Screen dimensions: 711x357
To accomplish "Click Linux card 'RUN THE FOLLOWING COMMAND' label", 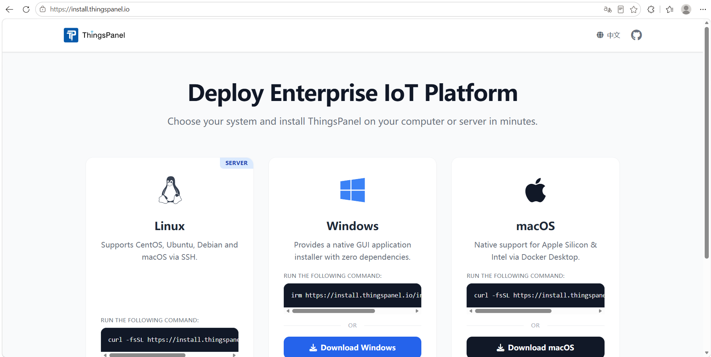I will click(x=150, y=320).
